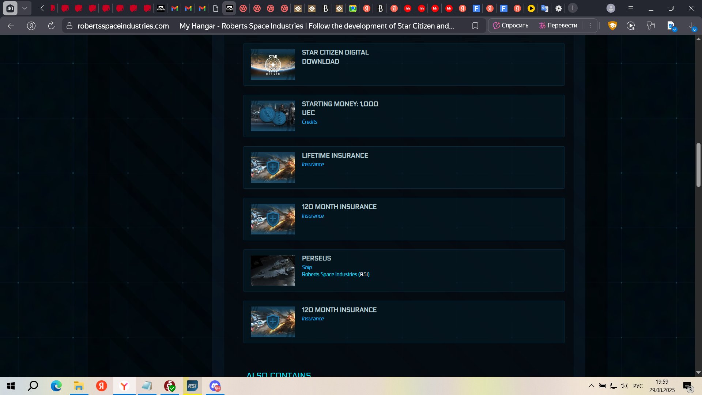Click the page vertical scrollbar thumb
The width and height of the screenshot is (702, 395).
coord(698,165)
